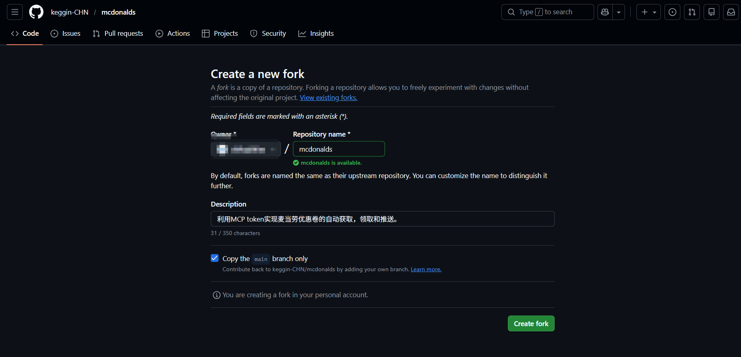The width and height of the screenshot is (741, 357).
Task: Focus the Repository name input field
Action: (339, 149)
